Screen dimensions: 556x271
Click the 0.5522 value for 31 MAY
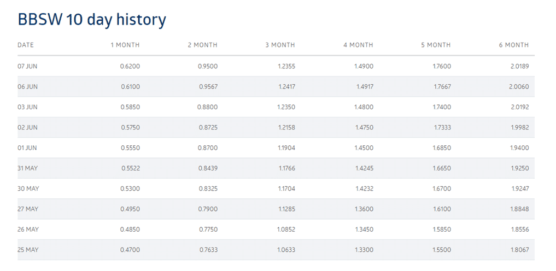[131, 168]
